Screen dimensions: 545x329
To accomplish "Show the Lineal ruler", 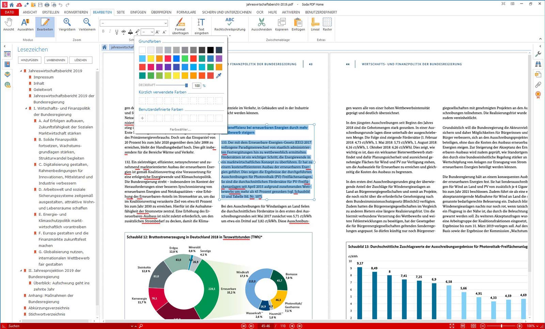I will click(x=315, y=24).
